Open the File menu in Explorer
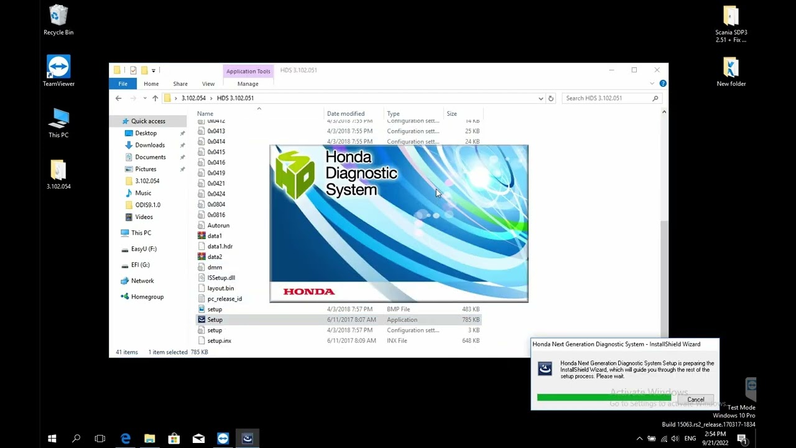 click(x=123, y=83)
